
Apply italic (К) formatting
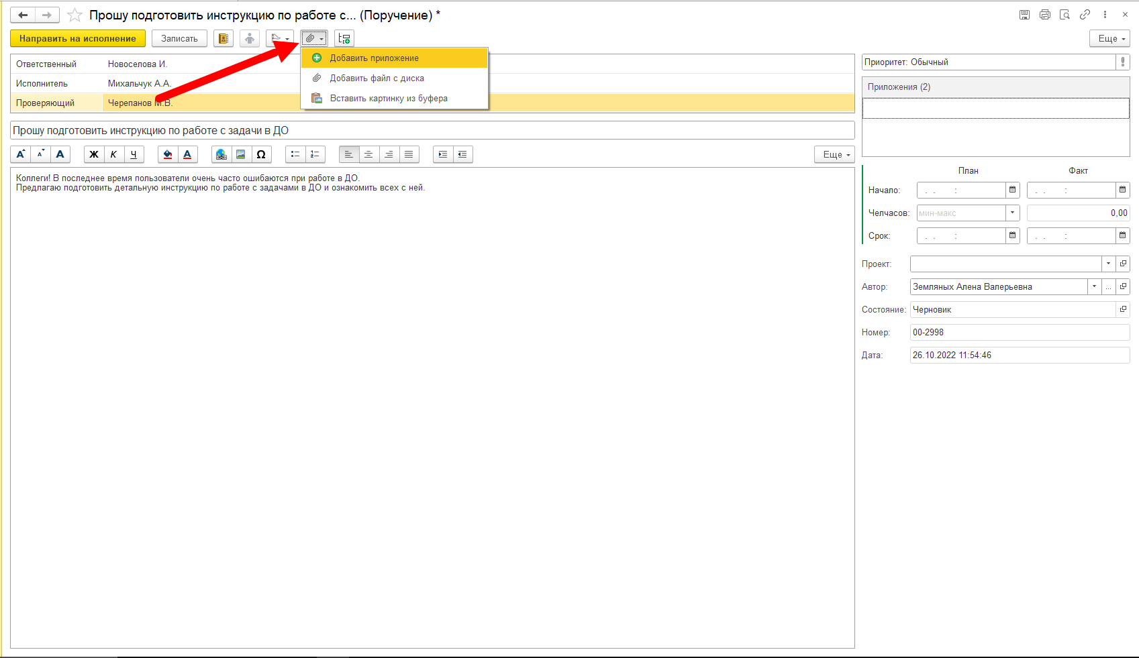pyautogui.click(x=113, y=154)
